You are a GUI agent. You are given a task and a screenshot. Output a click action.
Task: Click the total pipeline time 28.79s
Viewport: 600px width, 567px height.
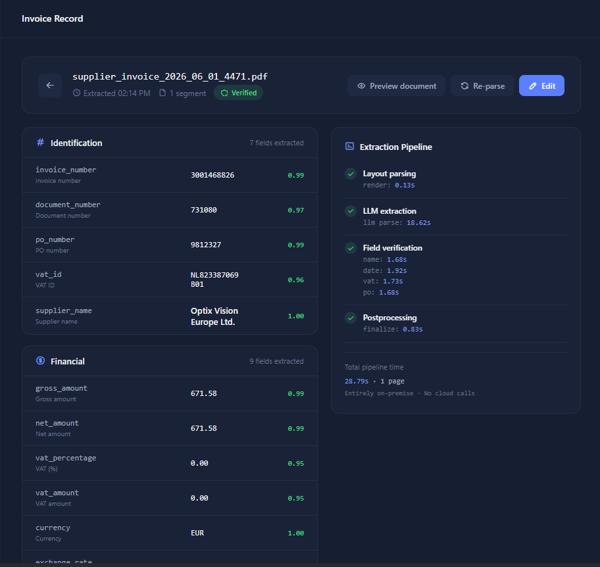[357, 381]
